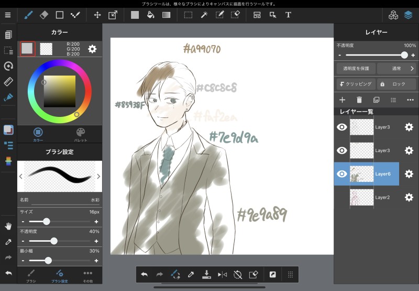Select the Text tool

[288, 15]
